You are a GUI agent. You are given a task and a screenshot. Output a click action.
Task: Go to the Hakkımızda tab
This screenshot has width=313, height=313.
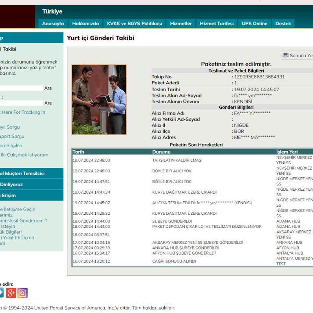[x=86, y=24]
